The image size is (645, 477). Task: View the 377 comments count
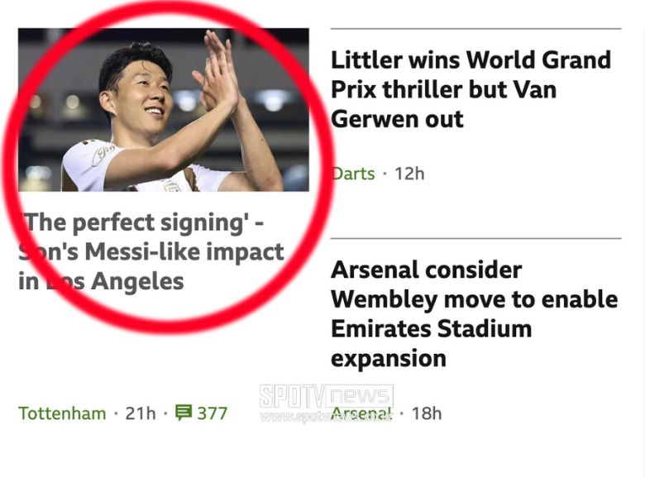tap(213, 413)
